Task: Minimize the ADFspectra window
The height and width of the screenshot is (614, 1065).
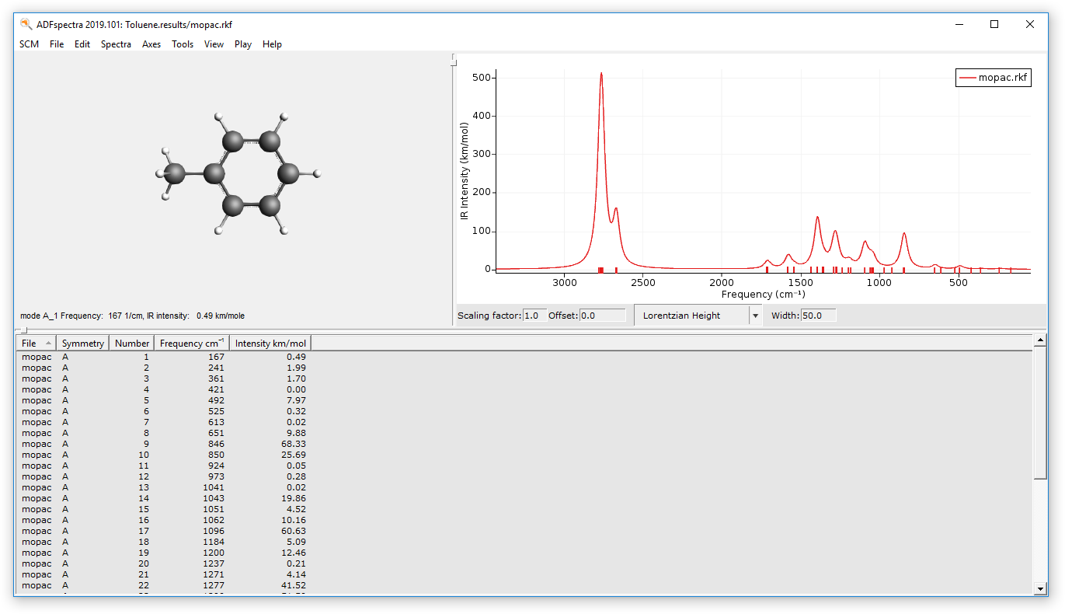Action: [959, 24]
